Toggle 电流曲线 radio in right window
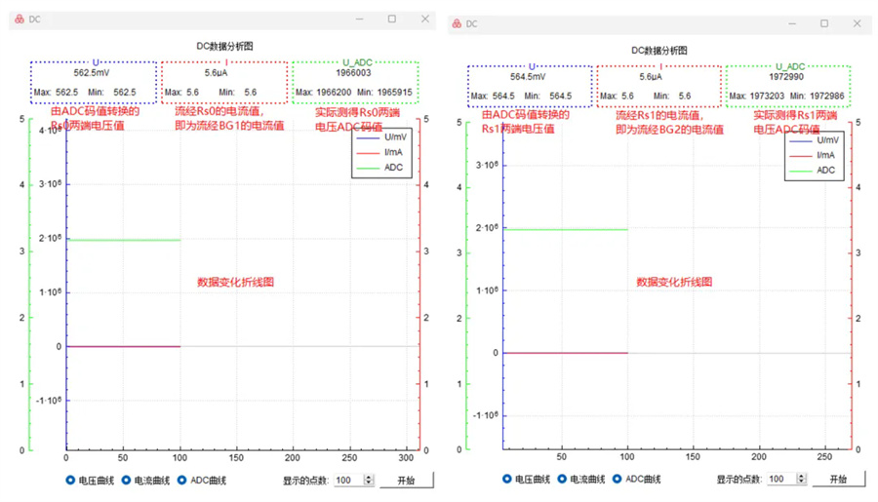Image resolution: width=878 pixels, height=502 pixels. [563, 479]
